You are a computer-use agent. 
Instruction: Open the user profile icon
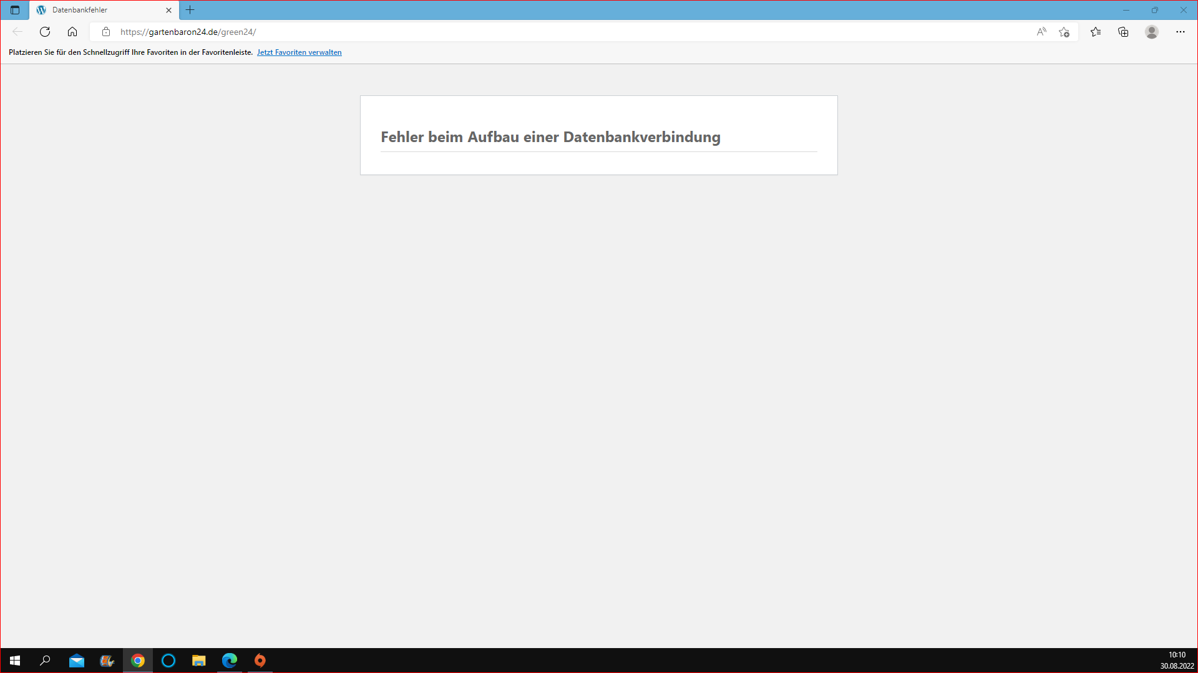(1152, 32)
